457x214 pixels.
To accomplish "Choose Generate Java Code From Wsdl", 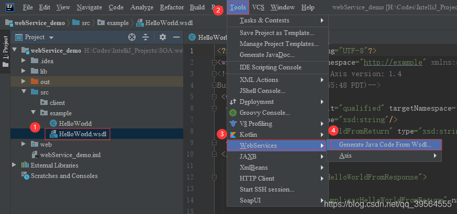I will 385,145.
